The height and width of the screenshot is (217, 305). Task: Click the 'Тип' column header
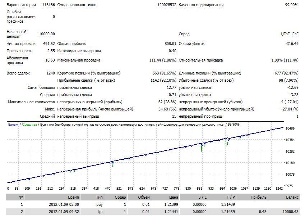click(x=92, y=197)
